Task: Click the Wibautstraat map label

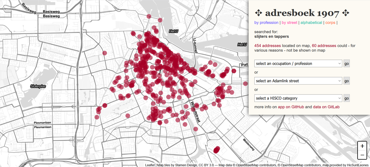Action: pos(195,112)
